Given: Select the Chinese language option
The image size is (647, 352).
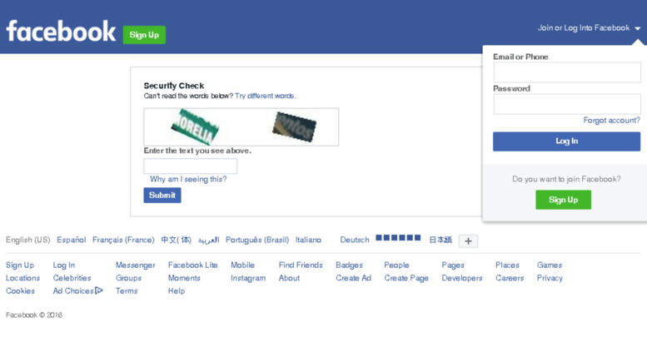Looking at the screenshot, I should (x=177, y=240).
